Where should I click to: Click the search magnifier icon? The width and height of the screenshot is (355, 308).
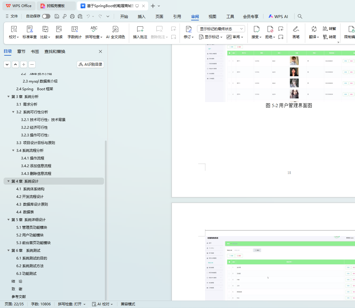[300, 16]
